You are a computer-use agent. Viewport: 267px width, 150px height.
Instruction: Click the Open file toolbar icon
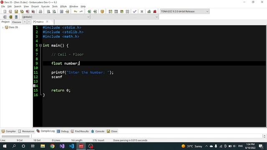10,12
